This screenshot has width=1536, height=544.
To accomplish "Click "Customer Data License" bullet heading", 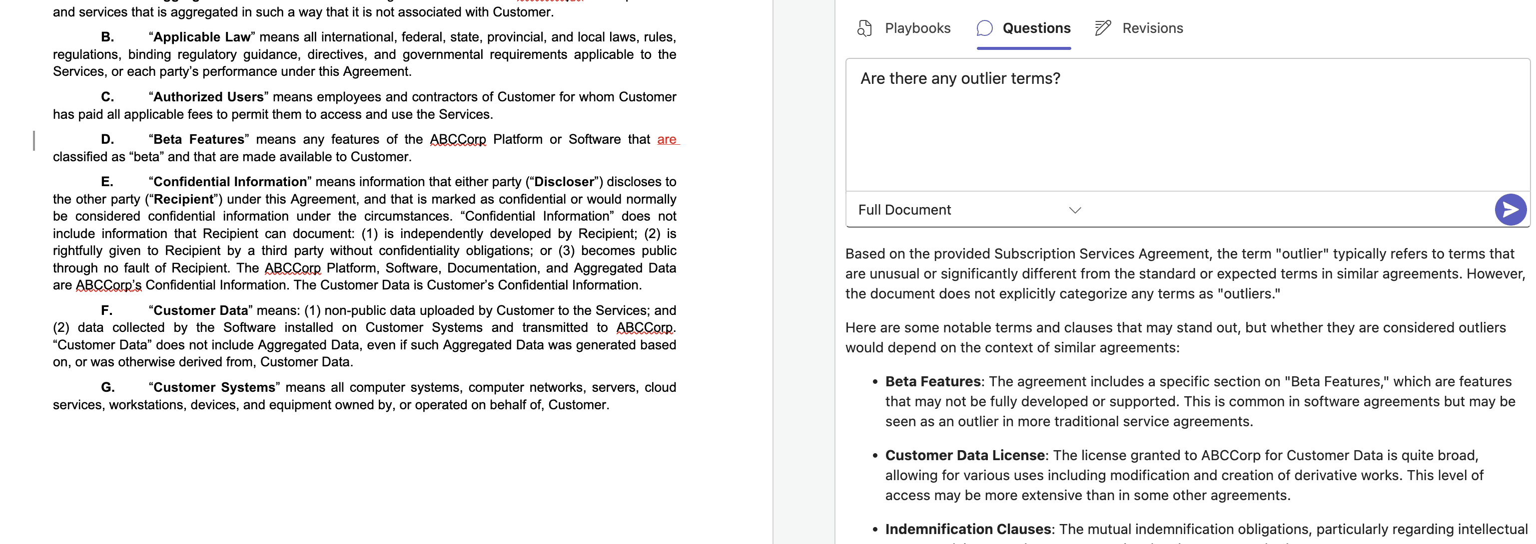I will (964, 455).
